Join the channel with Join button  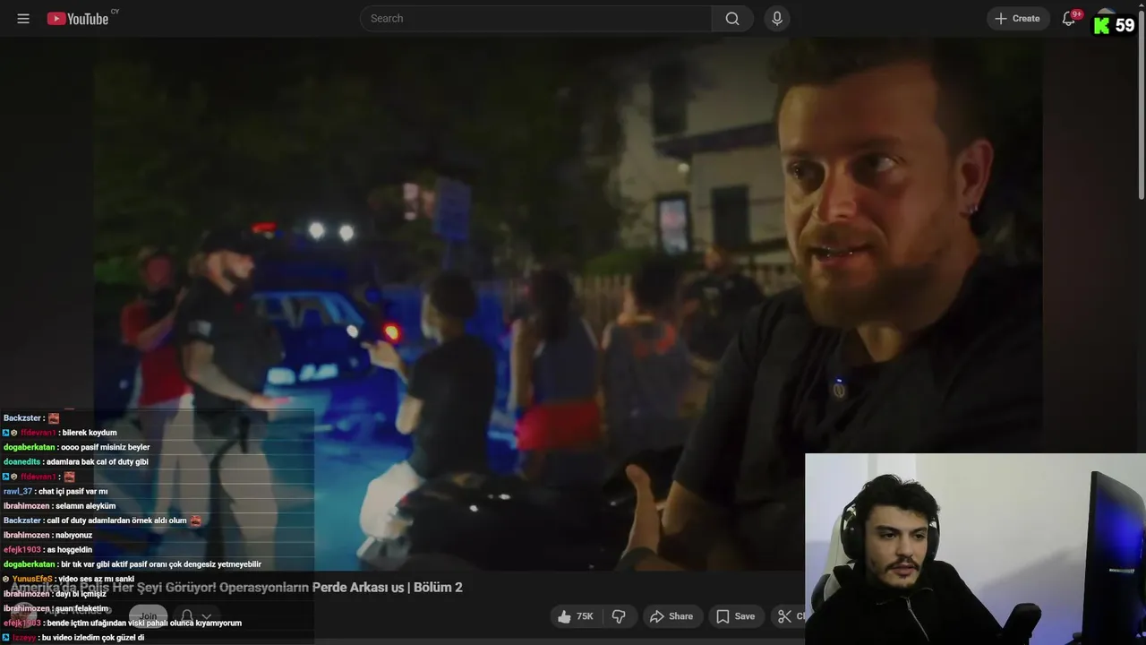coord(148,616)
